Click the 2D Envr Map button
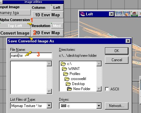This screenshot has height=113, width=141. (x=48, y=33)
